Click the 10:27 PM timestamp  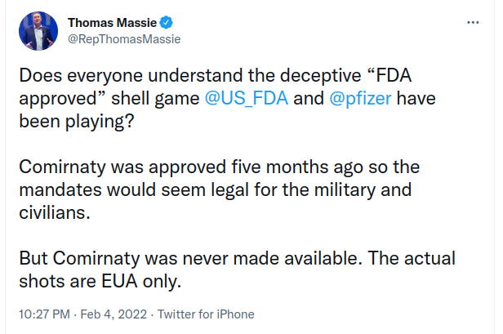click(44, 314)
